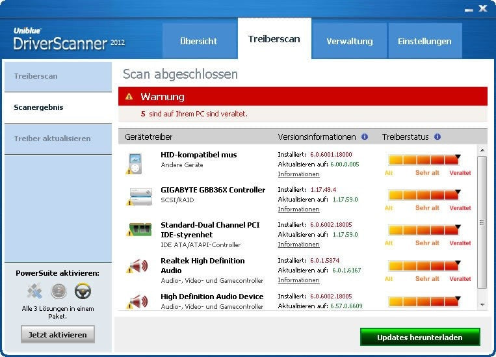The height and width of the screenshot is (357, 496).
Task: Select Treiberscan in the left sidebar
Action: 59,76
